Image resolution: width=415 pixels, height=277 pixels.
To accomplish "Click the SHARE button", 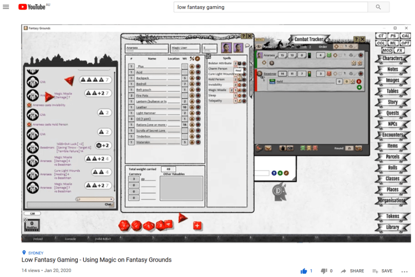I will tap(352, 271).
